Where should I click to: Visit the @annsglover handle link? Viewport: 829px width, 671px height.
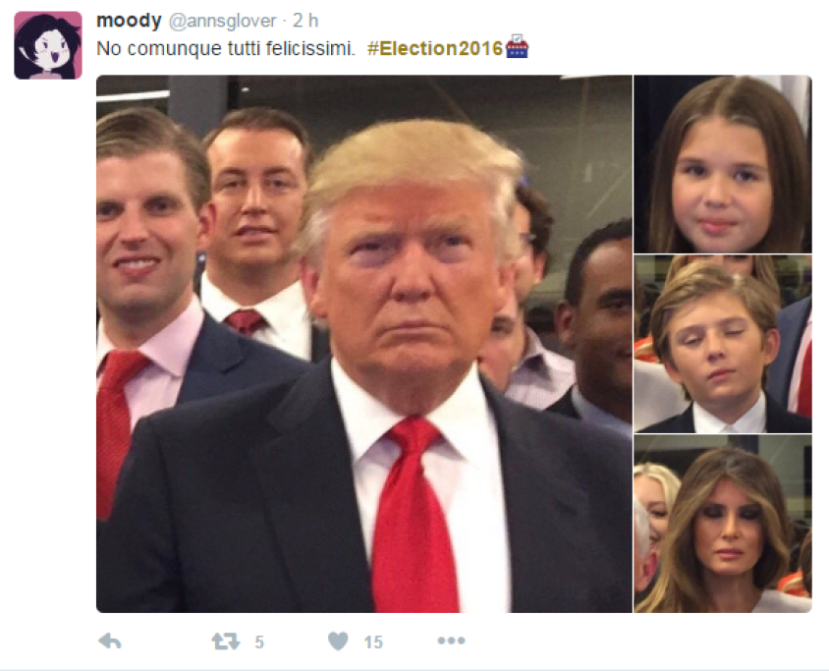click(223, 21)
